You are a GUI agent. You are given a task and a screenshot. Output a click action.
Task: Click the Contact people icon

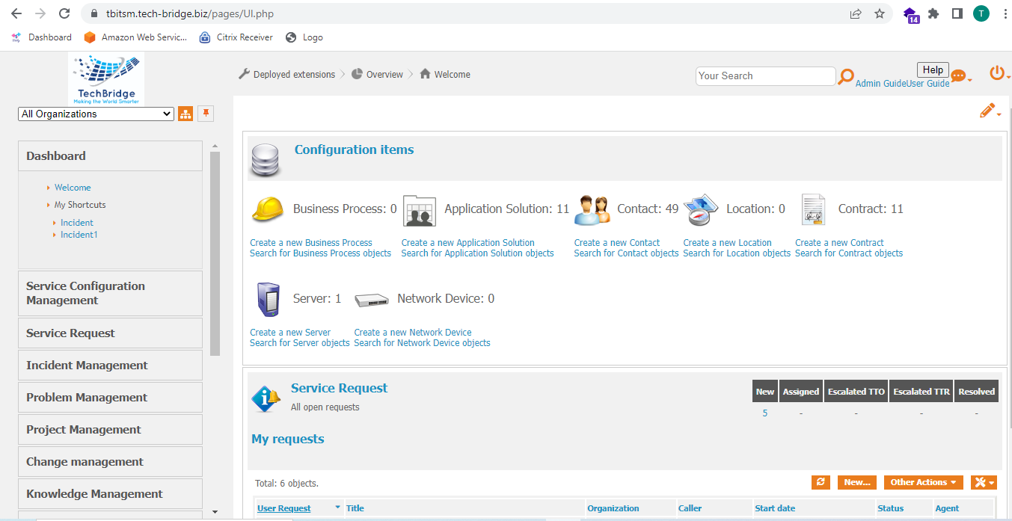pos(592,210)
